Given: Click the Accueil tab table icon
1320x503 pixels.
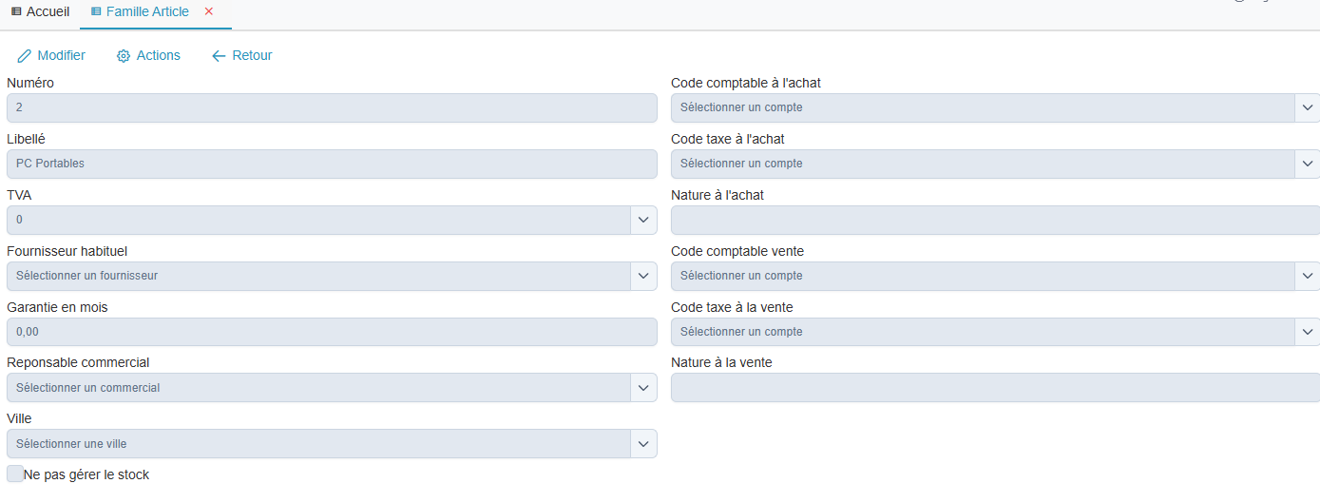Looking at the screenshot, I should 16,11.
